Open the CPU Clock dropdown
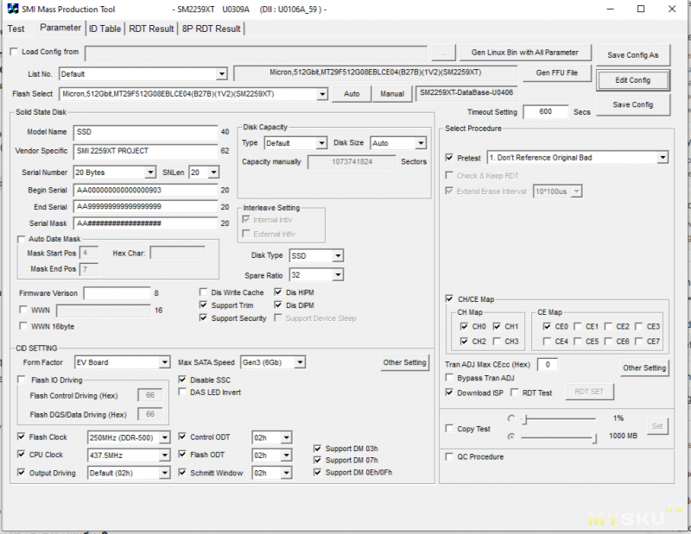The height and width of the screenshot is (534, 691). (164, 455)
